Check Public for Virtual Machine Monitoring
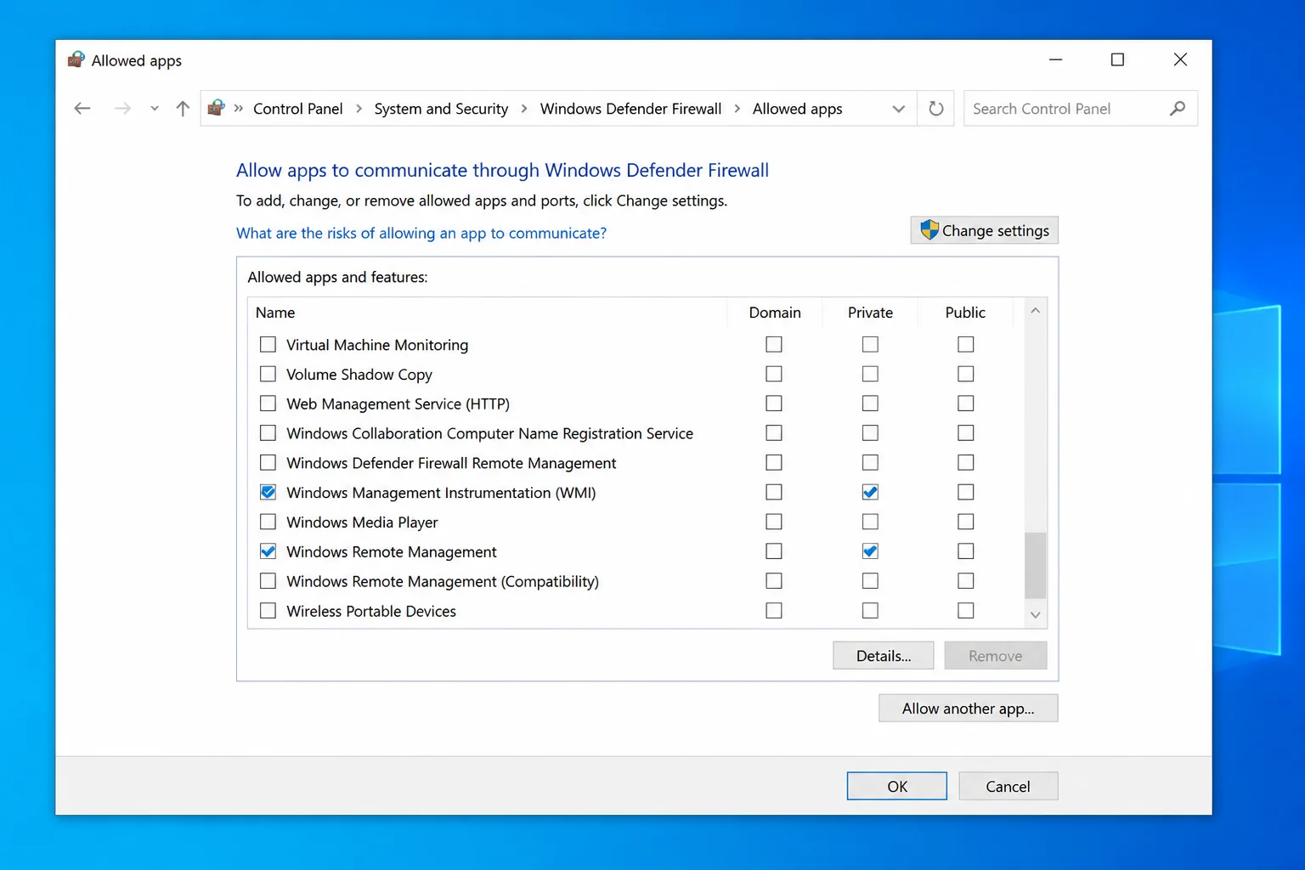Screen dimensions: 1305x870 tap(965, 344)
